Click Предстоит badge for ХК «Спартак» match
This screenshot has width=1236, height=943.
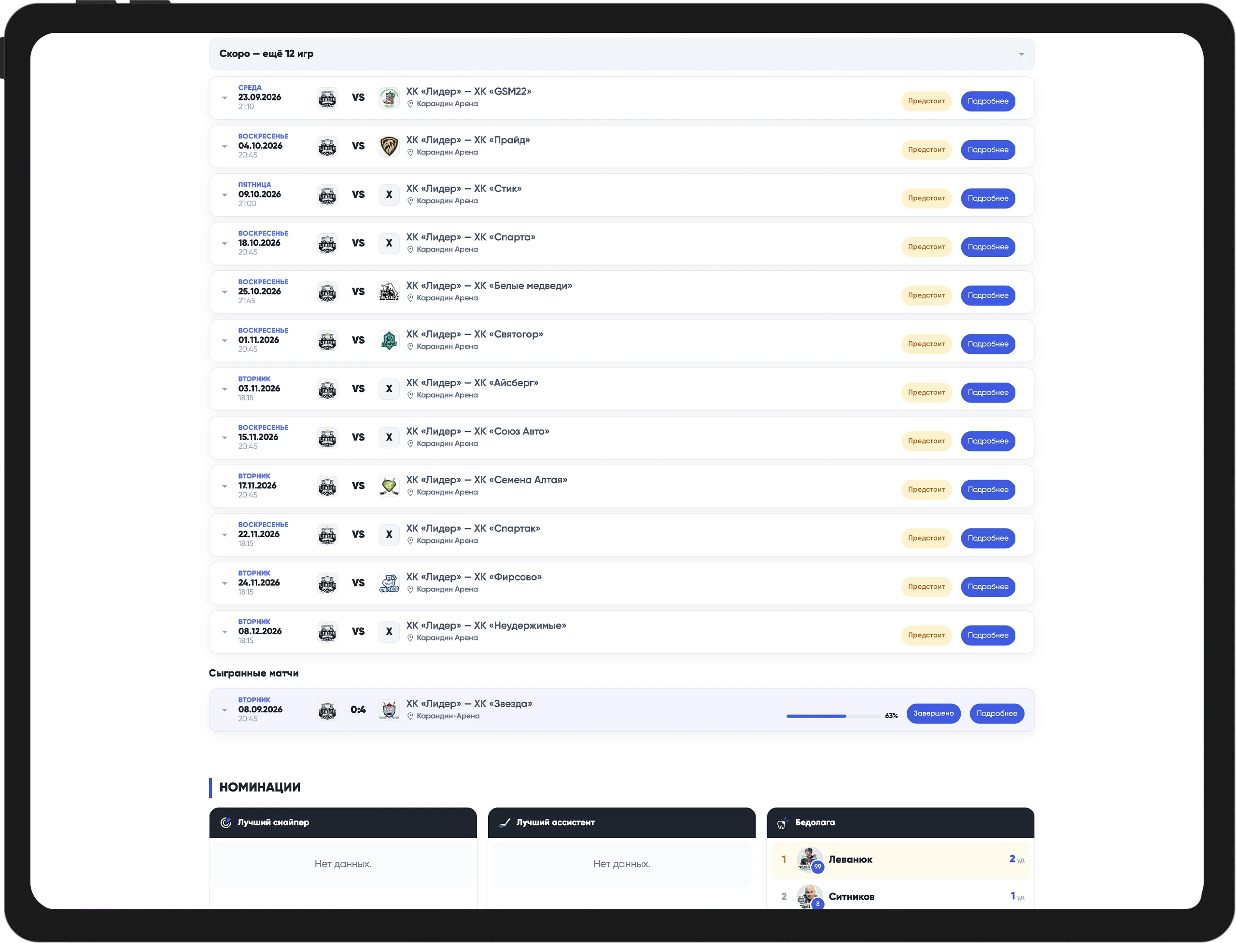[x=927, y=538]
